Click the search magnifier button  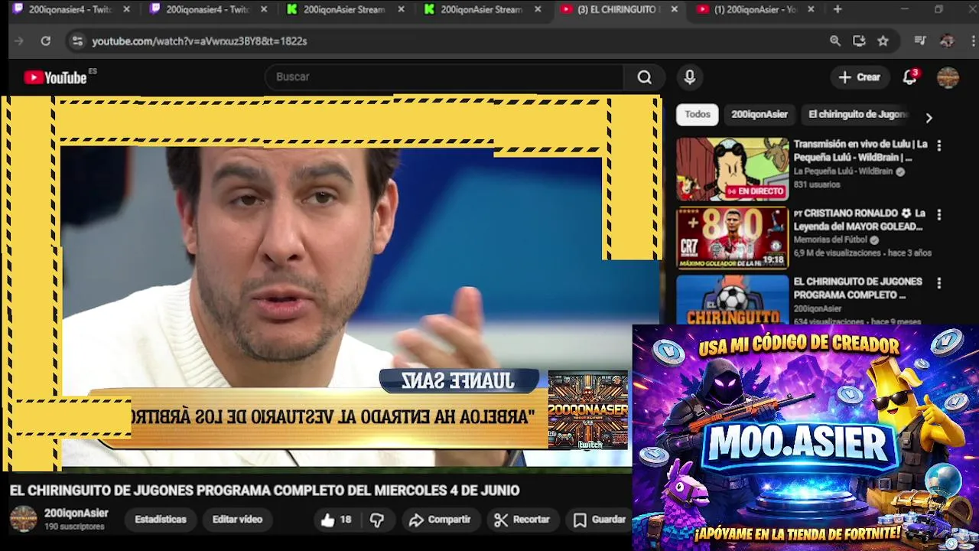[645, 77]
